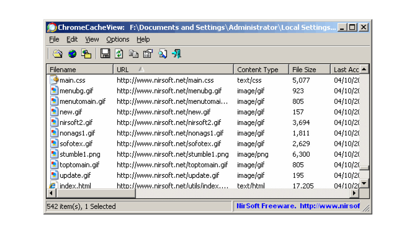Click the horizontal scrollbar thumb
Screen dimensions: 417x235
96,193
